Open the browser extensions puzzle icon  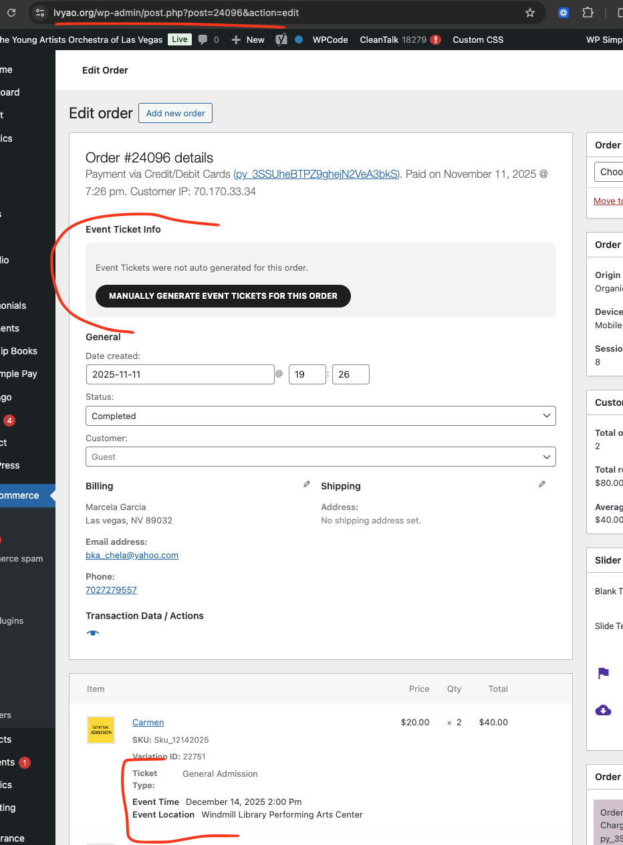point(588,13)
